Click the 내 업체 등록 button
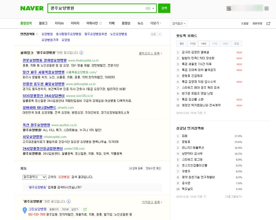This screenshot has width=276, height=220. pyautogui.click(x=136, y=168)
